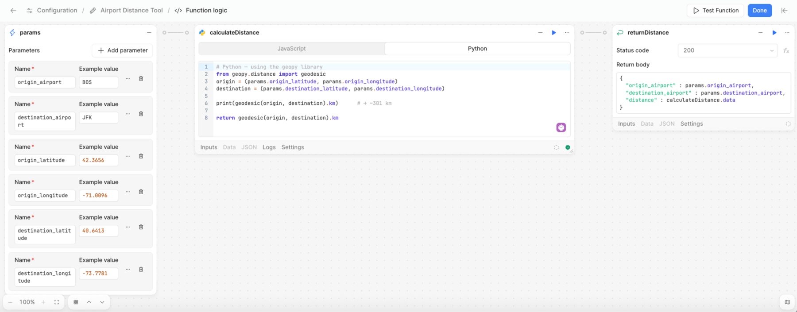Screen dimensions: 797x312
Task: Open more options for destination_airport parameter
Action: coord(128,114)
